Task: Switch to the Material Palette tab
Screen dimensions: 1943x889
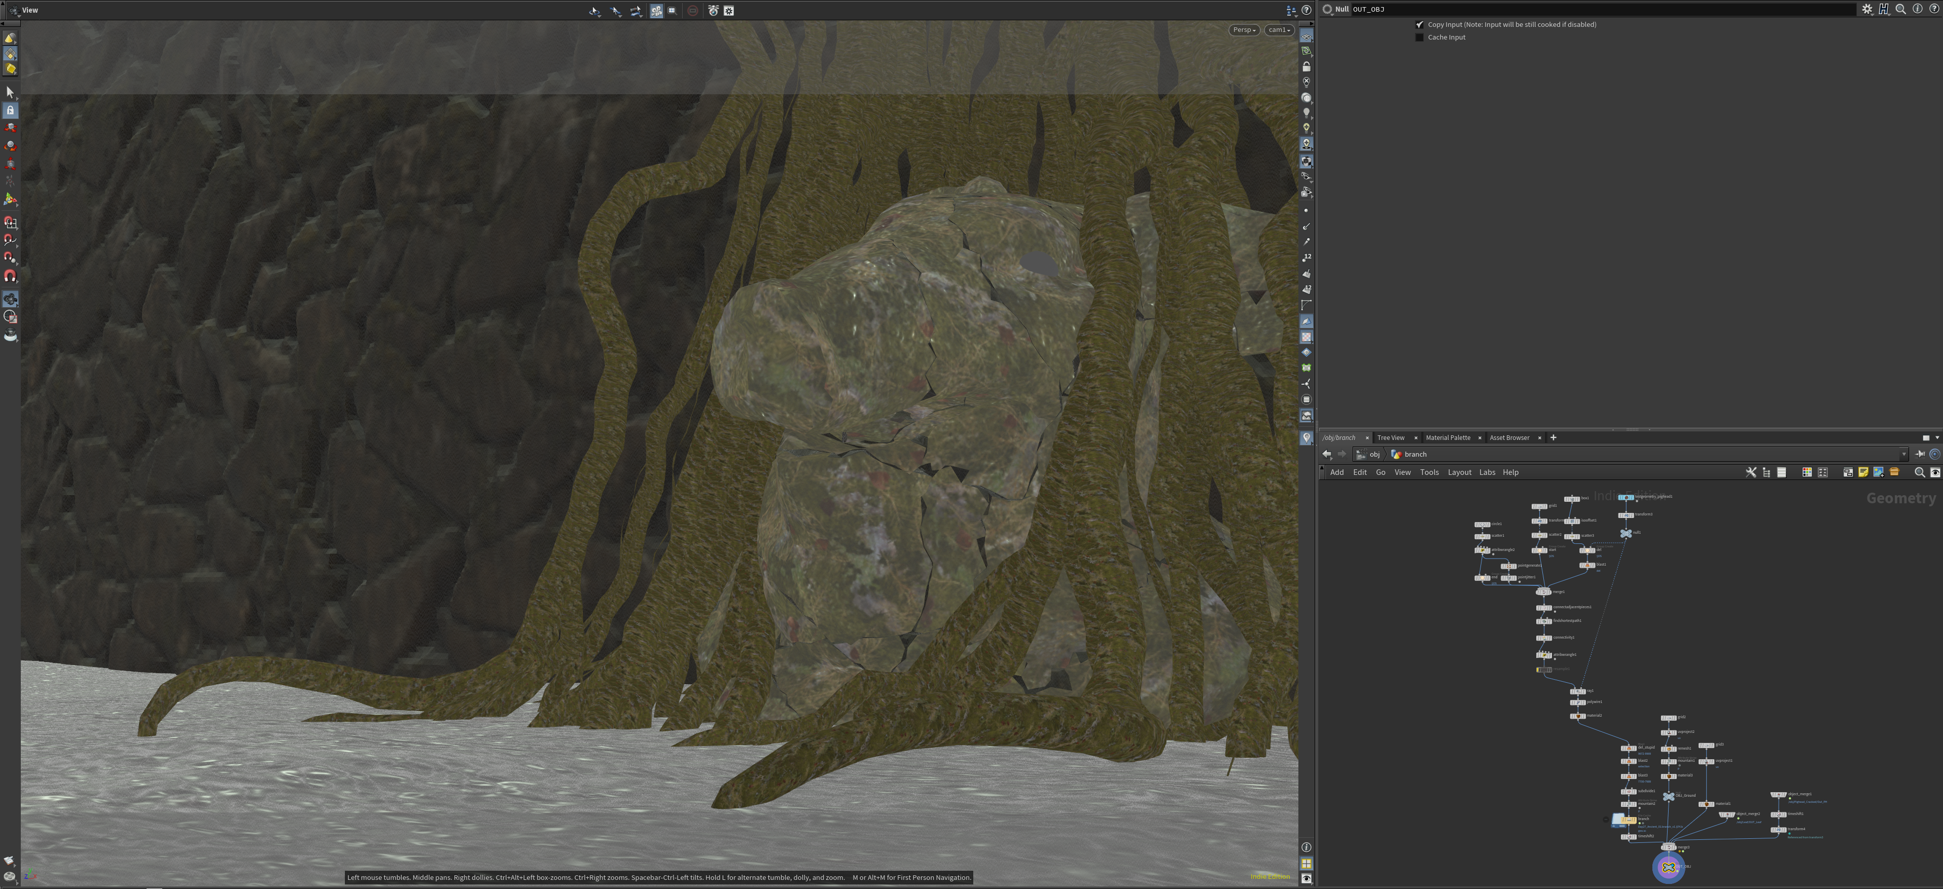Action: tap(1447, 437)
